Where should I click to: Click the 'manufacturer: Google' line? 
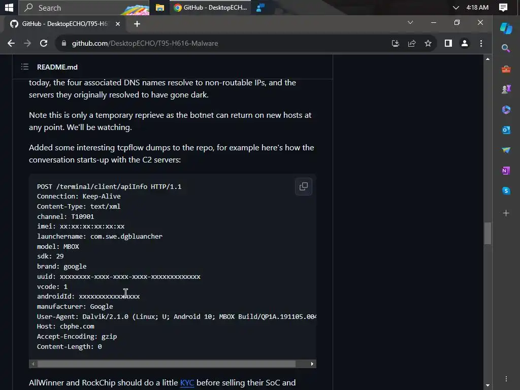click(75, 306)
